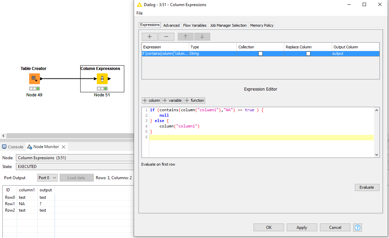The image size is (389, 238).
Task: Remove selected expression with minus button
Action: click(166, 37)
